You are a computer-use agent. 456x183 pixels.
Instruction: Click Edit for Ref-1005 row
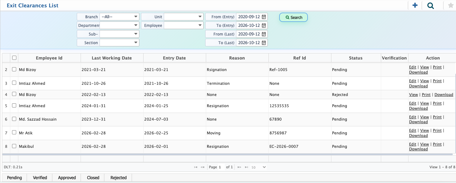point(413,67)
